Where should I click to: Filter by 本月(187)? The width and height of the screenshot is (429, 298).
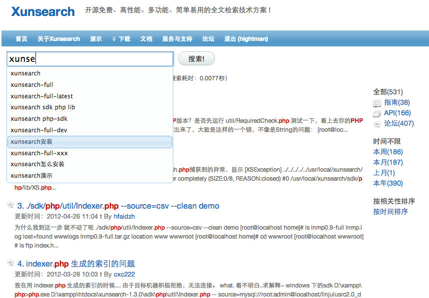pyautogui.click(x=388, y=162)
